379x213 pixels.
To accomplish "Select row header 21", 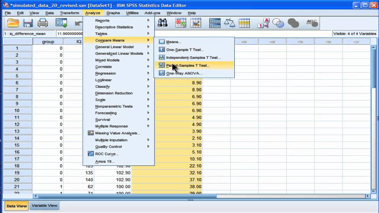I will (17, 186).
